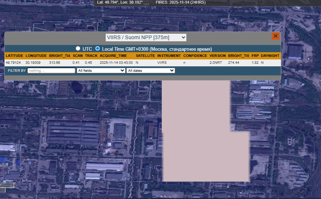Expand the All fields filter dropdown
Viewport: 321px width, 199px height.
[x=101, y=70]
